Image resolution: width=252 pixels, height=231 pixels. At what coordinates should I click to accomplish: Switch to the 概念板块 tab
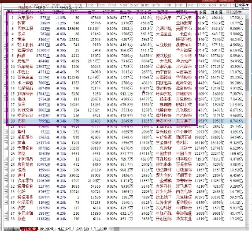tap(47, 229)
